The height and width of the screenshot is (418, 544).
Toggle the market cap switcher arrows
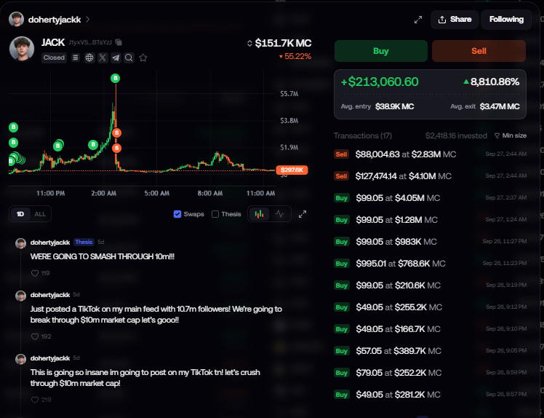pyautogui.click(x=249, y=44)
